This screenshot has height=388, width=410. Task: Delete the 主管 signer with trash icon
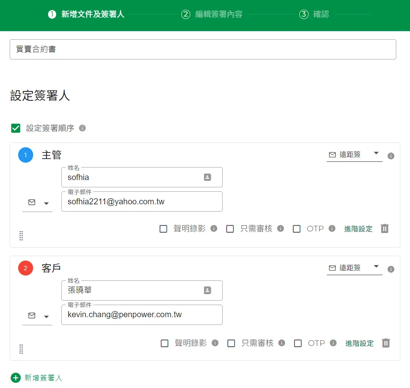click(x=385, y=229)
